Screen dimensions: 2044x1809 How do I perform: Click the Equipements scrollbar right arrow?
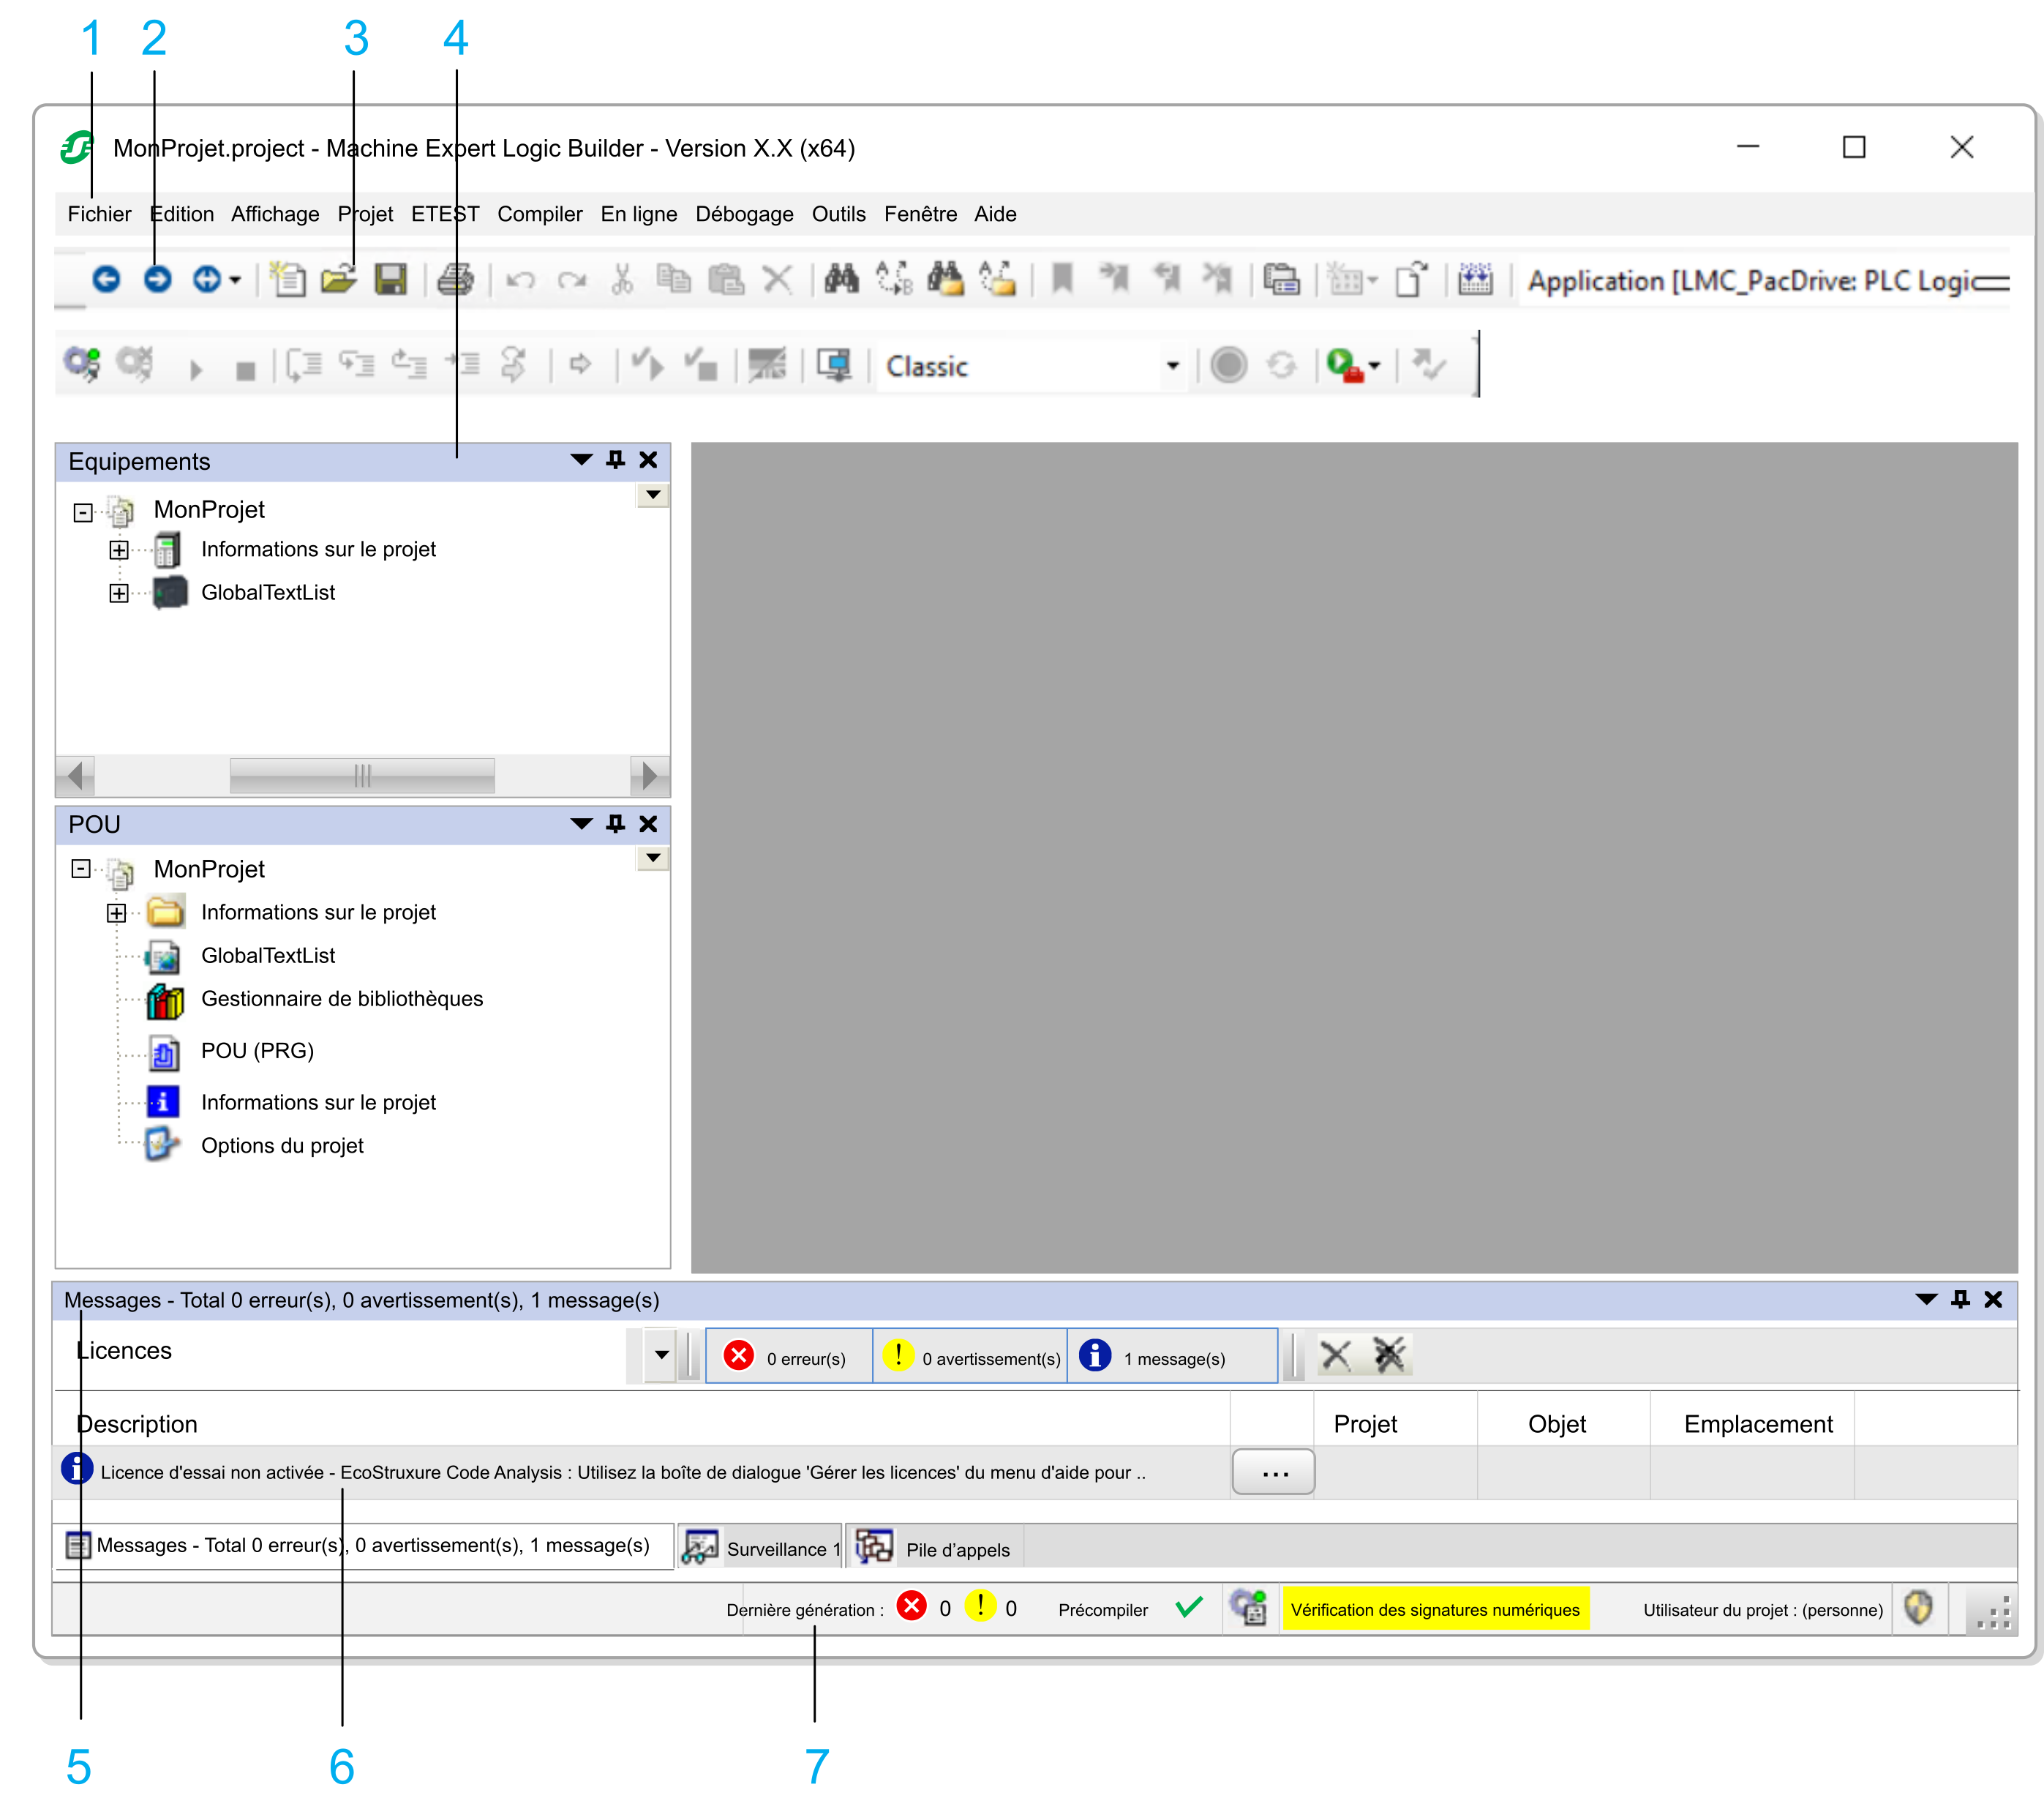click(x=650, y=776)
